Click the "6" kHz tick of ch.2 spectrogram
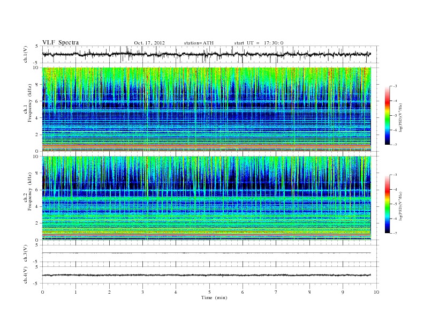Image resolution: width=424 pixels, height=328 pixels. pyautogui.click(x=37, y=190)
